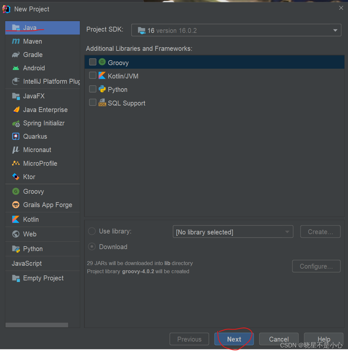Select Java Enterprise in the project list

point(45,110)
